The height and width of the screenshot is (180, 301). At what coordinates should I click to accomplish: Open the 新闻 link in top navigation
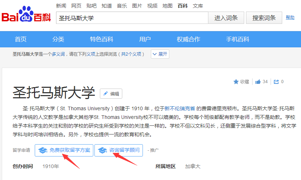point(61,6)
